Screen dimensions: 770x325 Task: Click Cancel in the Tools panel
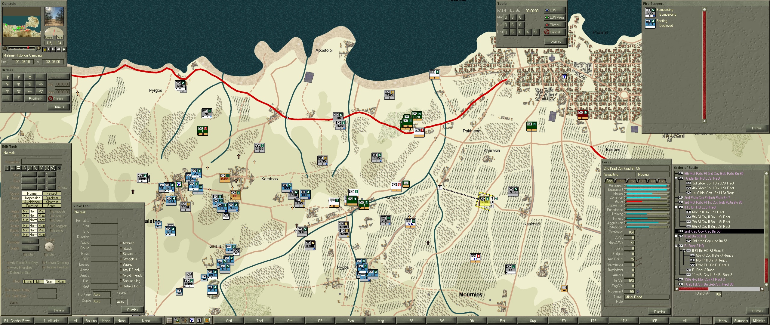click(555, 32)
